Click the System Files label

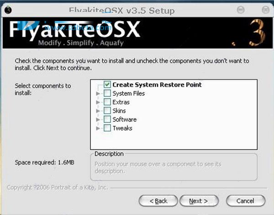pos(129,94)
